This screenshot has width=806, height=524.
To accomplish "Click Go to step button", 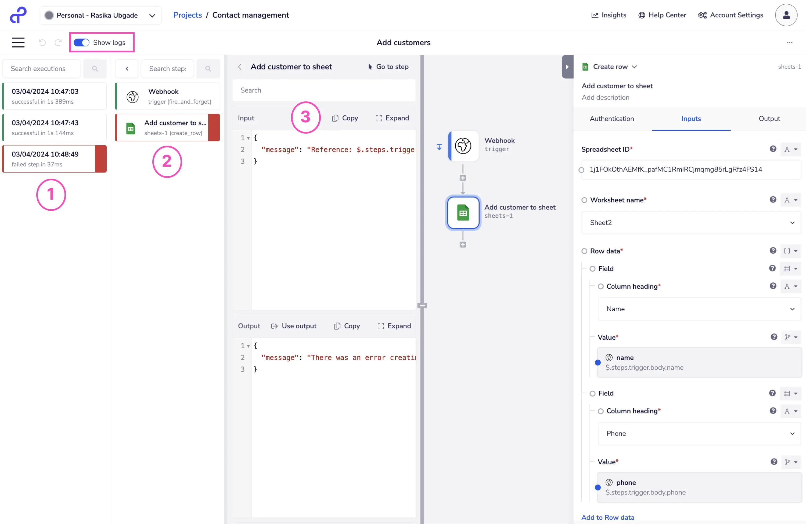I will (x=388, y=67).
